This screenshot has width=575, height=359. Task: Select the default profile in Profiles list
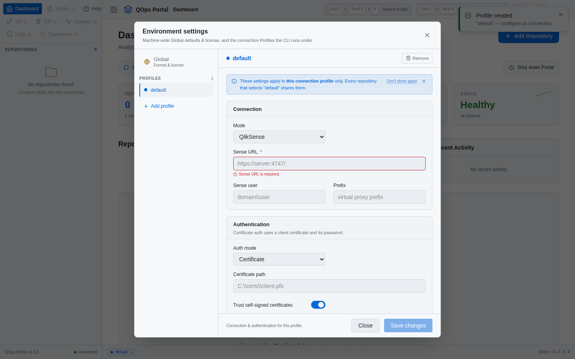coord(176,90)
